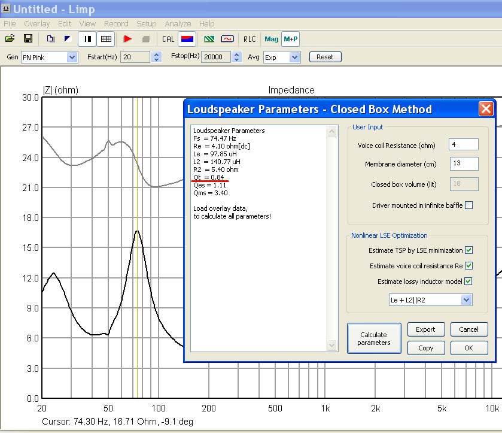Click the grid table toolbar icon
The height and width of the screenshot is (433, 502).
106,39
